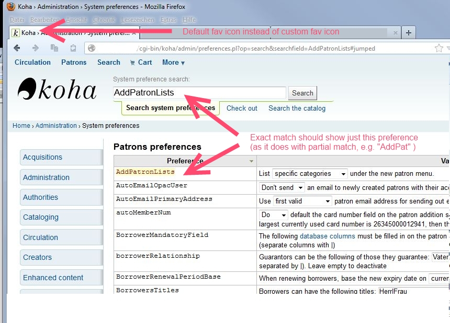Viewport: 450px width, 323px height.
Task: Close the Koha Administration tab
Action: click(x=134, y=32)
